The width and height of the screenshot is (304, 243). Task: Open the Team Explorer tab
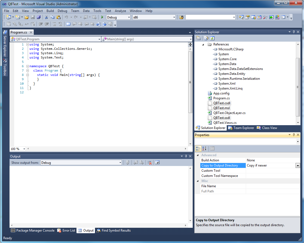(x=241, y=128)
